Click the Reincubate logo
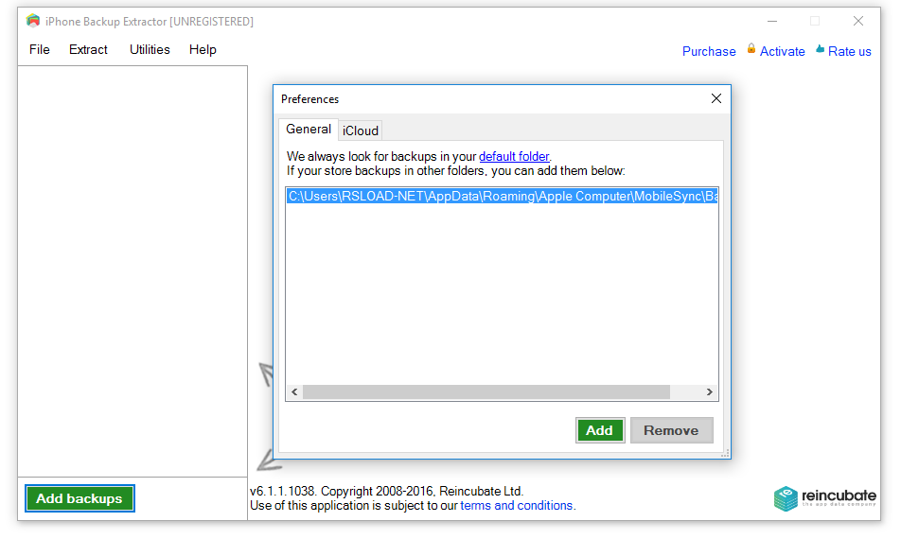Viewport: 901px width, 539px height. 824,498
